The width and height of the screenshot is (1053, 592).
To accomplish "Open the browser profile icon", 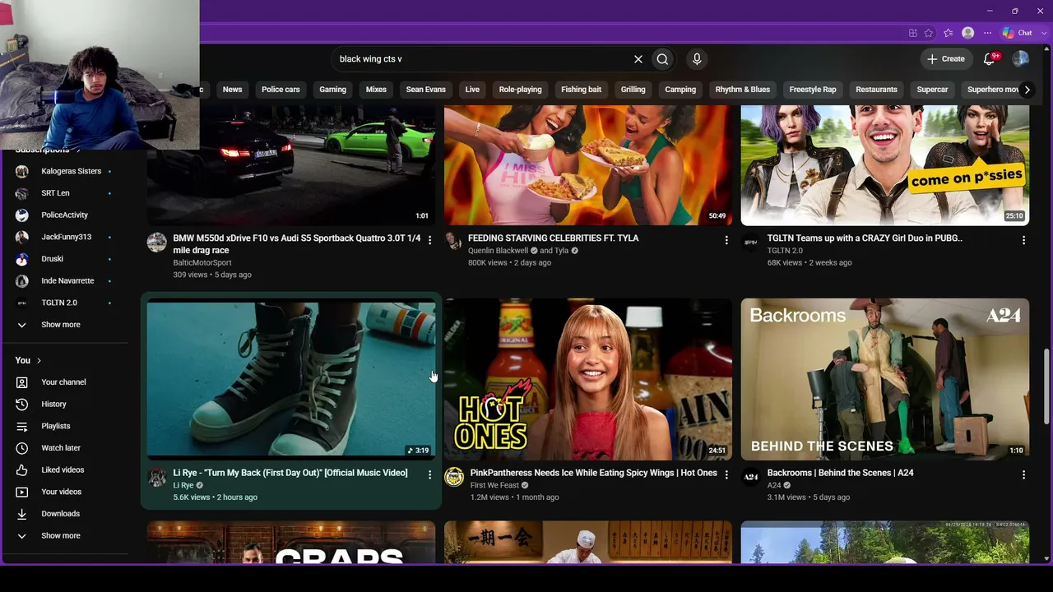I will (968, 33).
